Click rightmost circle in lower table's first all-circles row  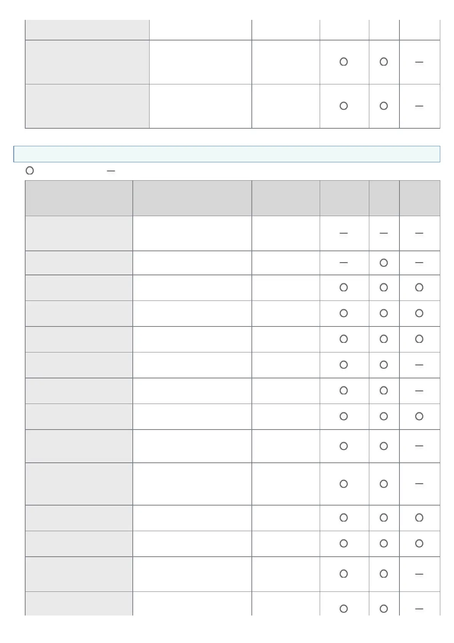[419, 288]
